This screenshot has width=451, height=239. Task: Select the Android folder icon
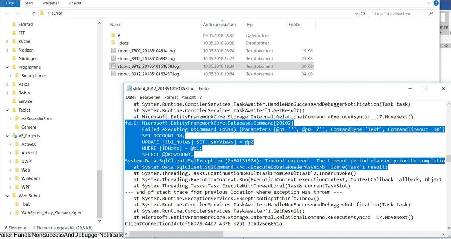[16, 153]
